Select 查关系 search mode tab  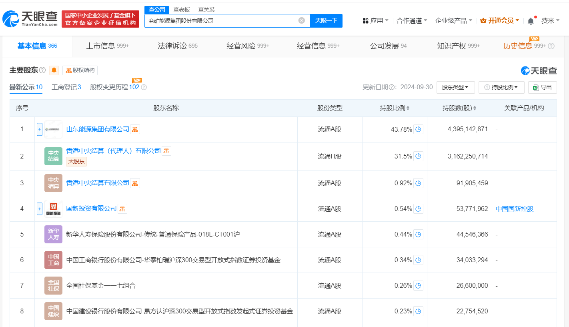tap(206, 10)
